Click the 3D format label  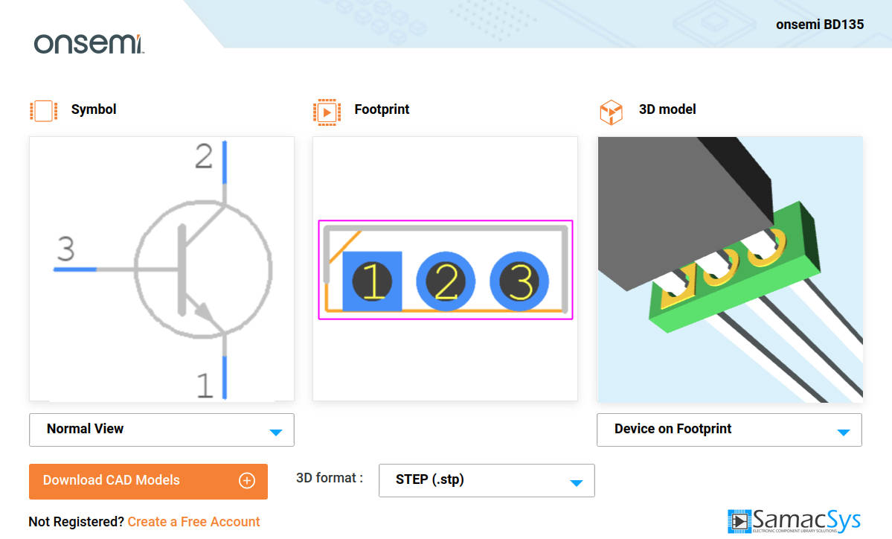(330, 478)
